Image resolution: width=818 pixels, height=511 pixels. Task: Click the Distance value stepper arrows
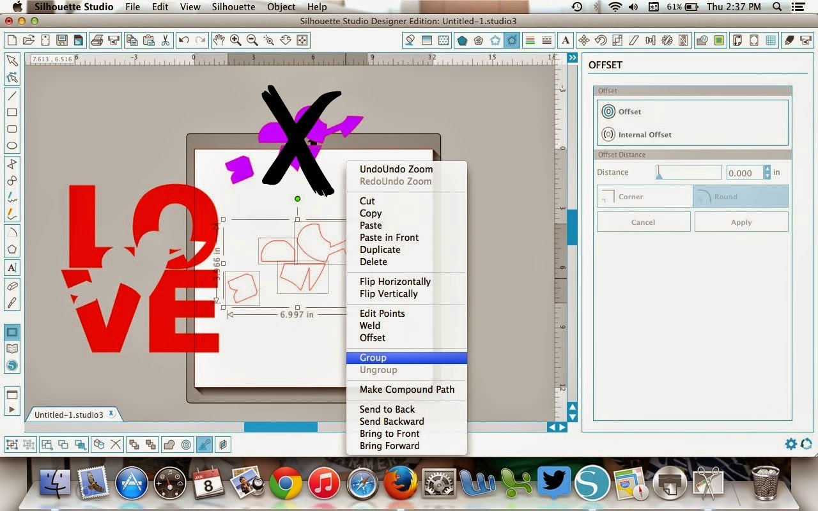pos(767,172)
